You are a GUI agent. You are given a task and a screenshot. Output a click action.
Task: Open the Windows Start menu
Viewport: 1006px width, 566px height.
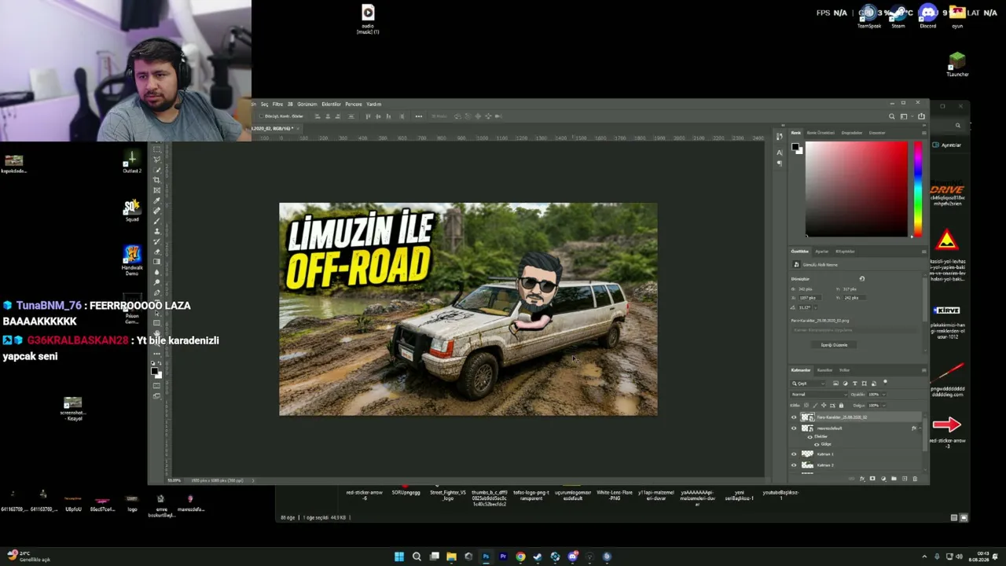[399, 557]
